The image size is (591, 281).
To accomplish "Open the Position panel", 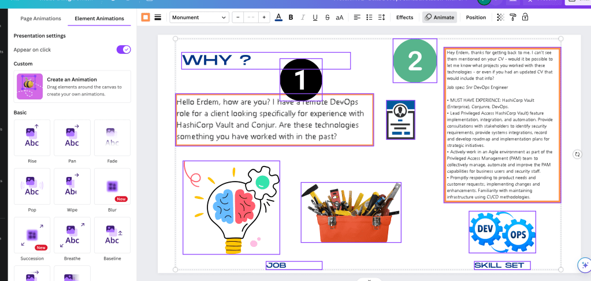I will tap(476, 17).
